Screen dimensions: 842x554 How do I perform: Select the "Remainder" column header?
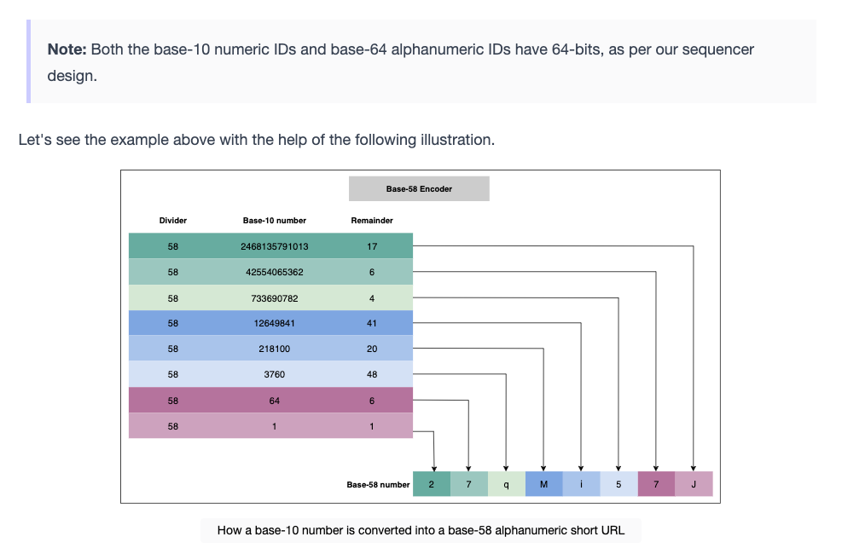click(372, 221)
